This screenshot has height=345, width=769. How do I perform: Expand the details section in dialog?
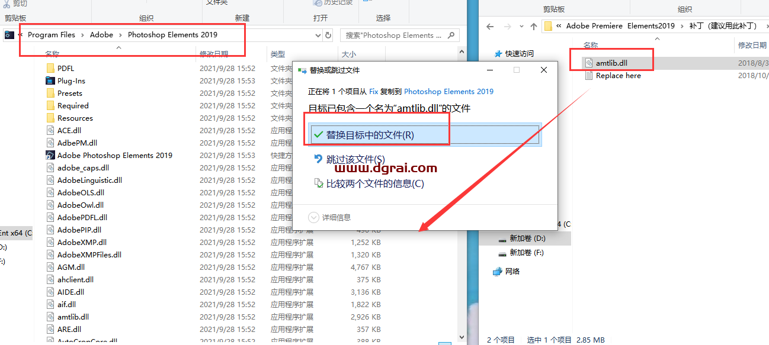330,217
